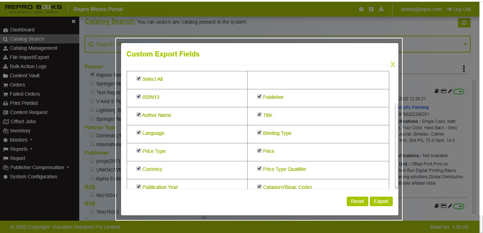The image size is (483, 233).
Task: Close the Custom Export Fields dialog
Action: tap(392, 65)
